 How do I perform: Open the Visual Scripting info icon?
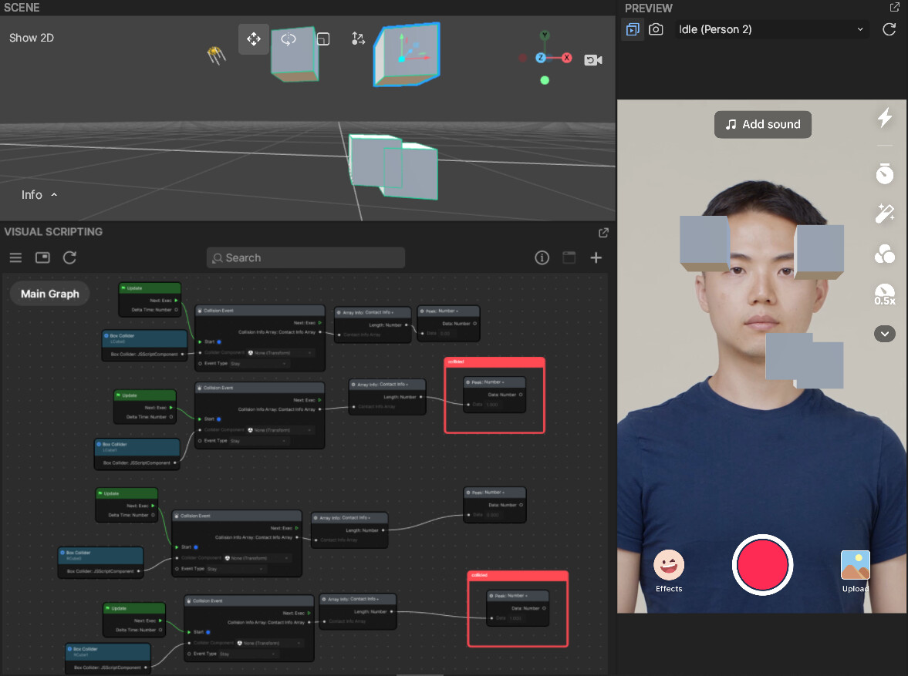542,257
